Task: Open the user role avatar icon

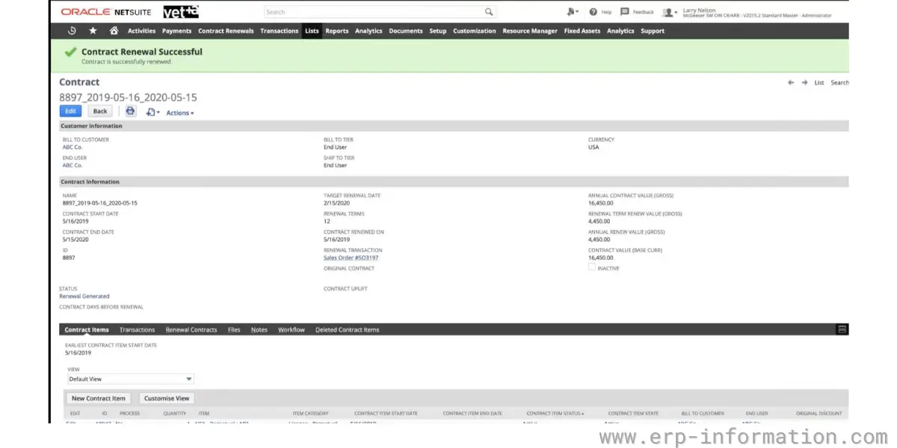Action: (x=668, y=12)
